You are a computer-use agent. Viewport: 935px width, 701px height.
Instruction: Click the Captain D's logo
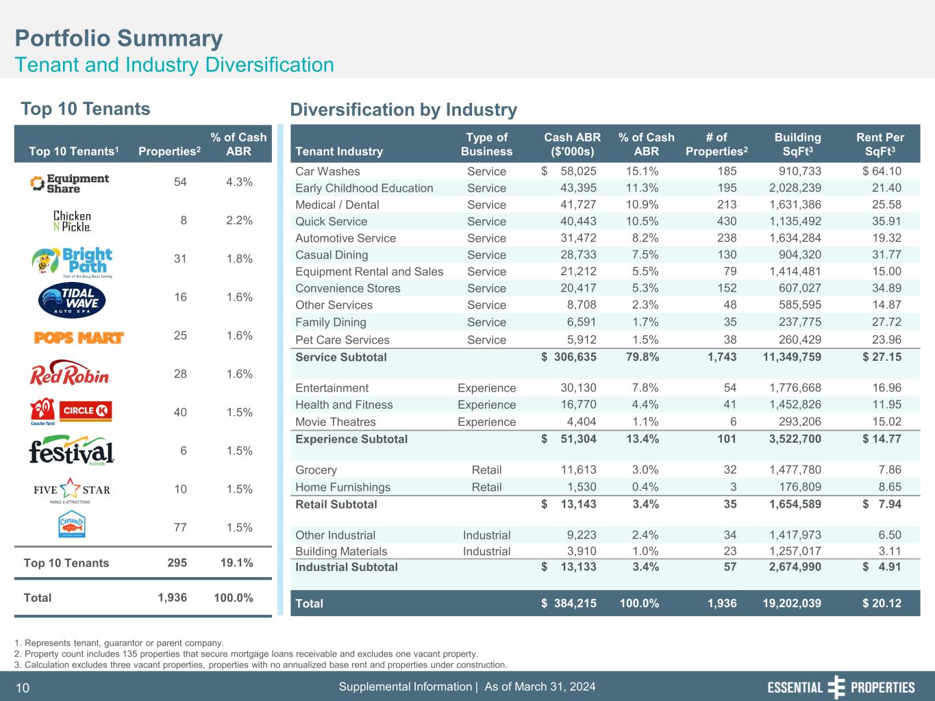tap(72, 526)
